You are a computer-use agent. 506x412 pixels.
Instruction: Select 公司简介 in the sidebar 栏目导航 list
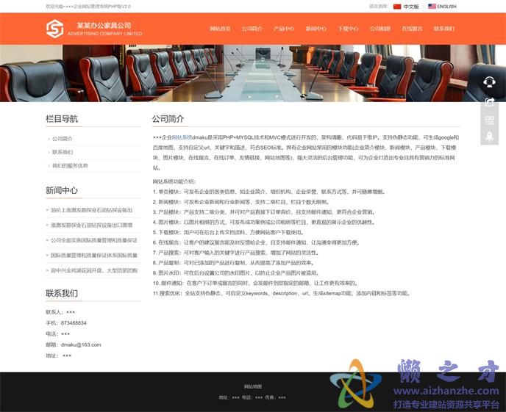coord(63,139)
